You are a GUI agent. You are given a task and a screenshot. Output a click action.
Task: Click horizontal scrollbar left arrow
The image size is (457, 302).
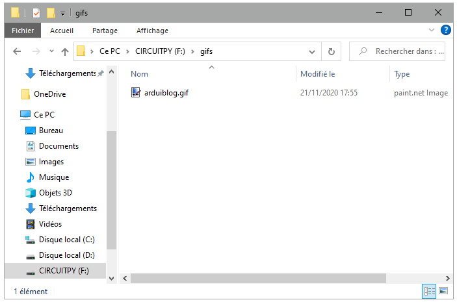125,279
